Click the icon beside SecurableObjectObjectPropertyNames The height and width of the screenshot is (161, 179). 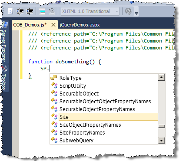tap(54, 101)
